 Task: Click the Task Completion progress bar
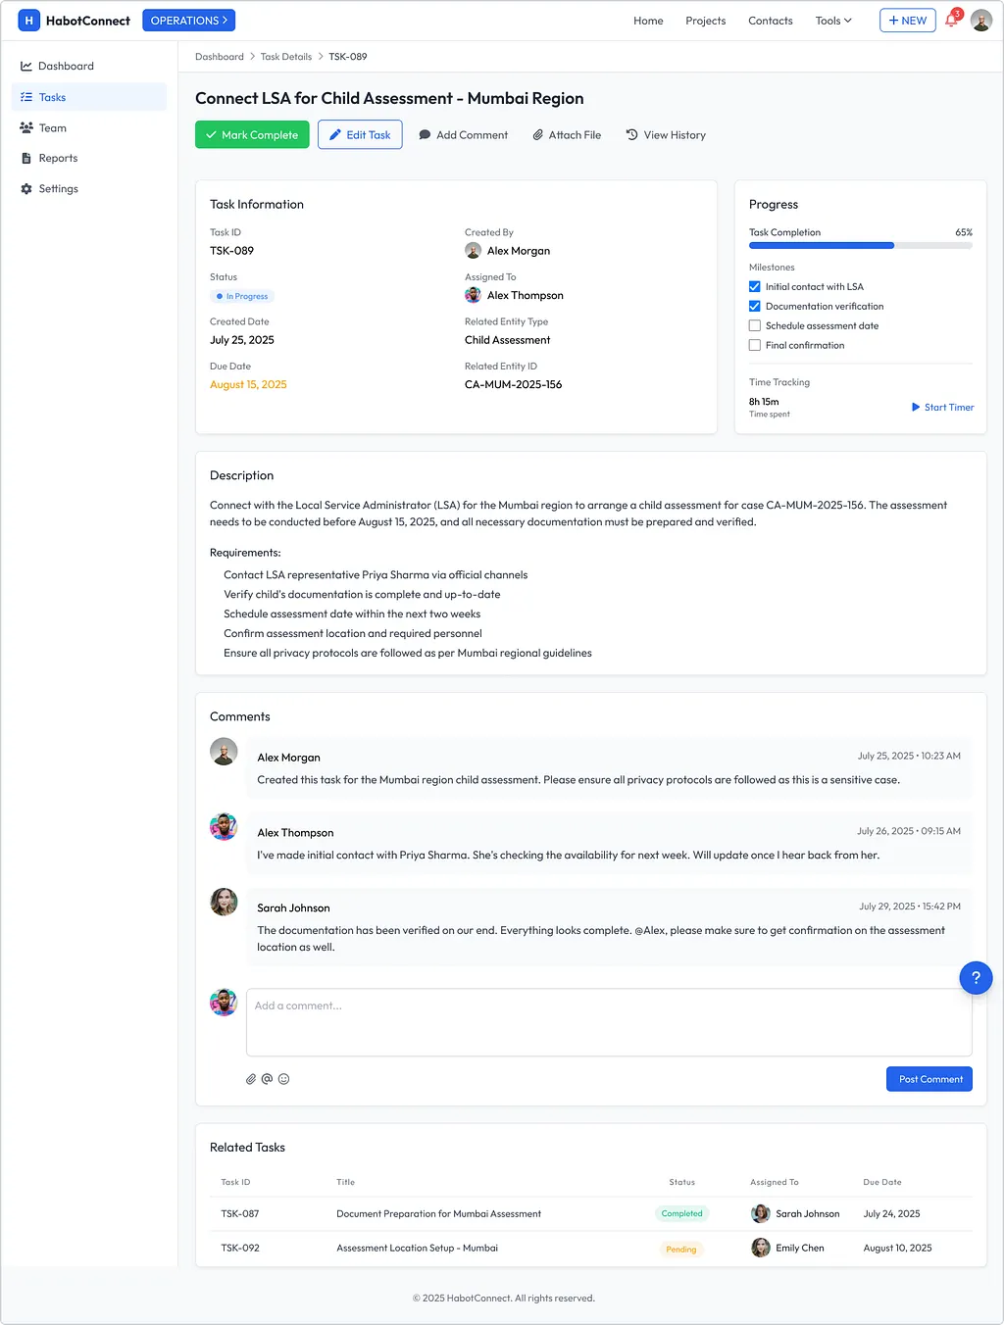tap(861, 245)
